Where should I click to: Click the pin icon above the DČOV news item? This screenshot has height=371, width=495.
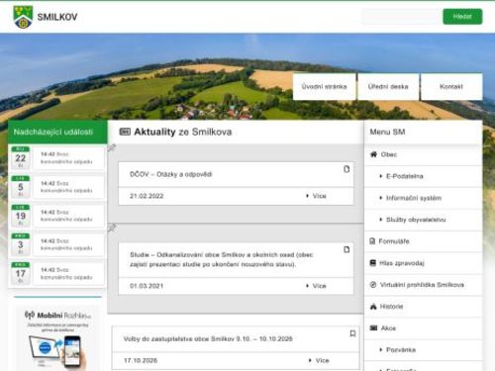tap(112, 148)
